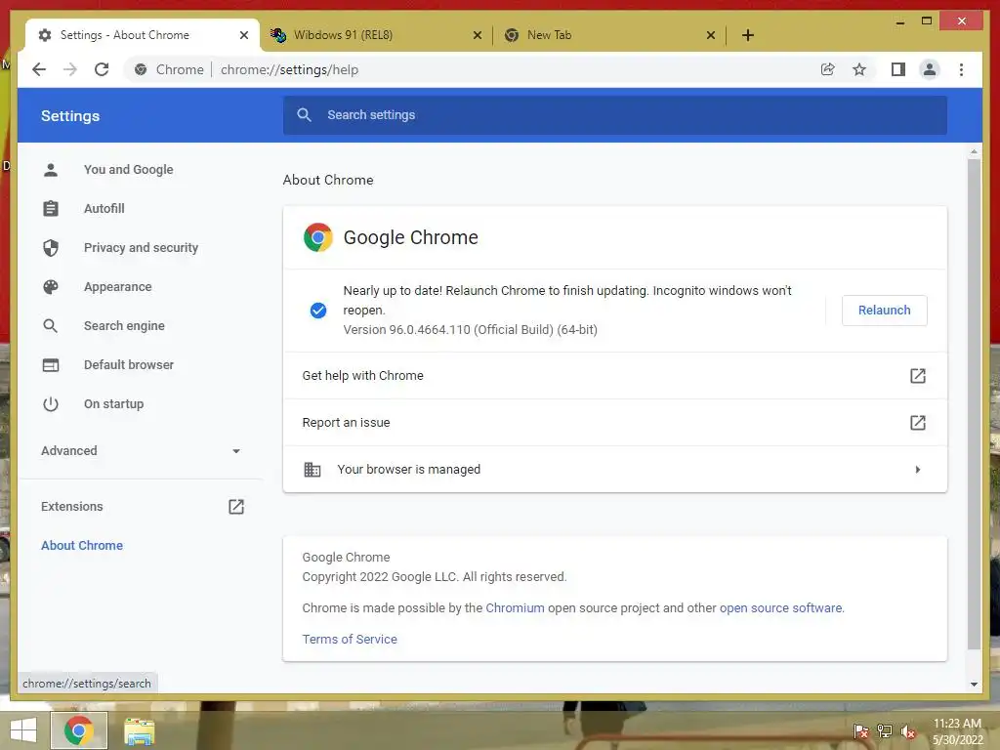Image resolution: width=1000 pixels, height=750 pixels.
Task: Click the external icon beside Get help with Chrome
Action: pos(917,376)
